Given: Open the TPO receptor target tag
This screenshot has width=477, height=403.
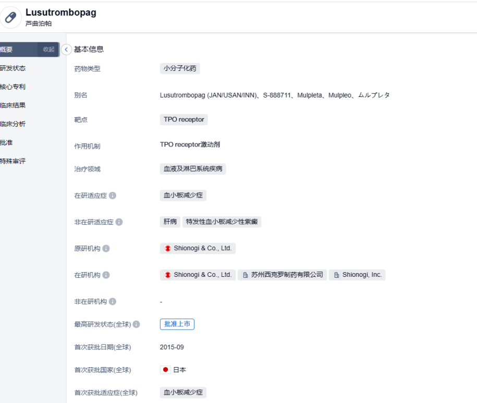Looking at the screenshot, I should click(184, 119).
